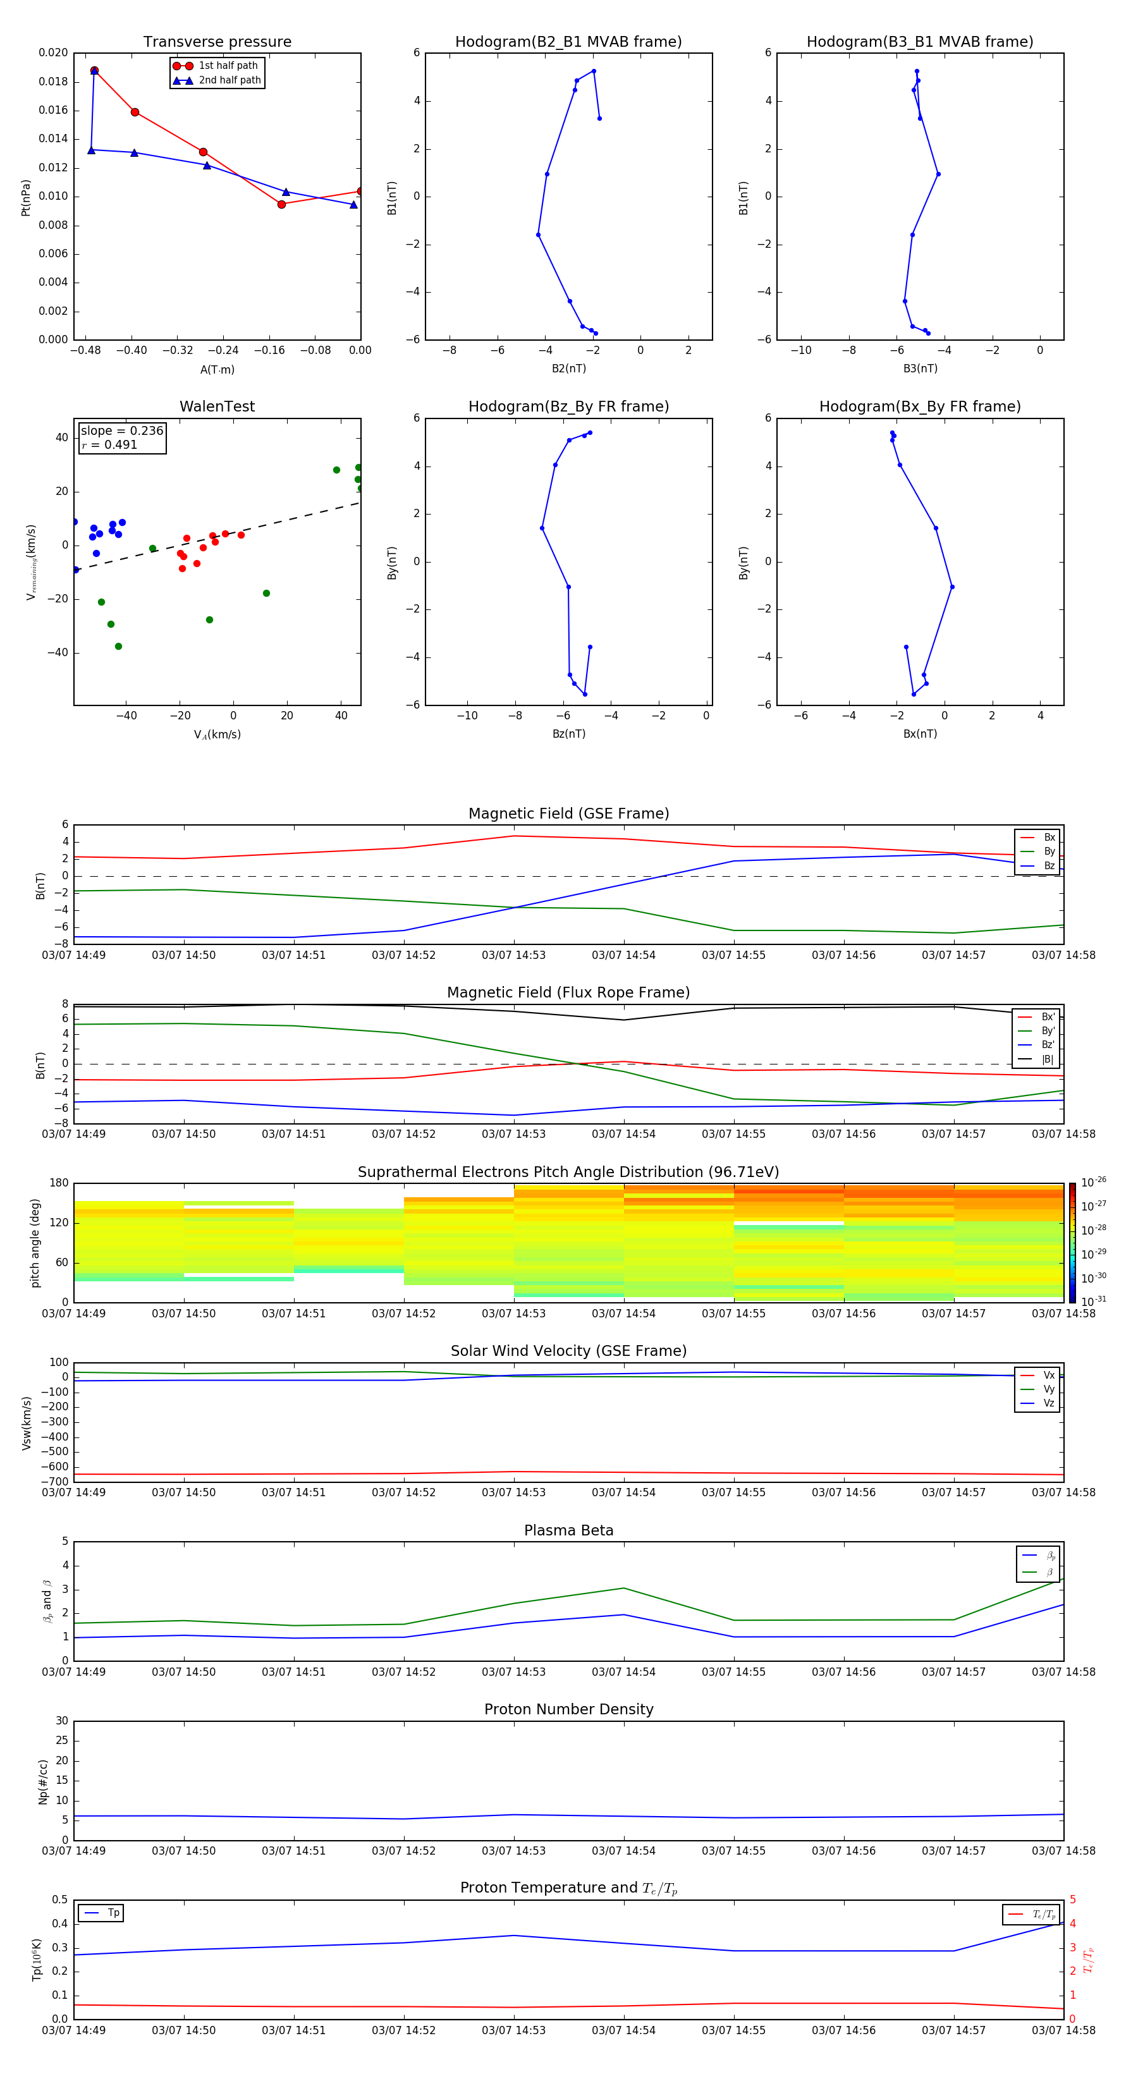This screenshot has width=1138, height=2086.
Task: Click the 'B2(nT)' x-axis label
Action: click(x=568, y=369)
